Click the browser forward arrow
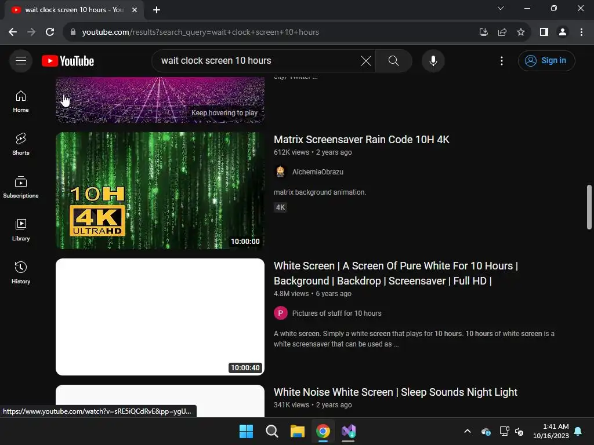Image resolution: width=594 pixels, height=445 pixels. click(31, 32)
